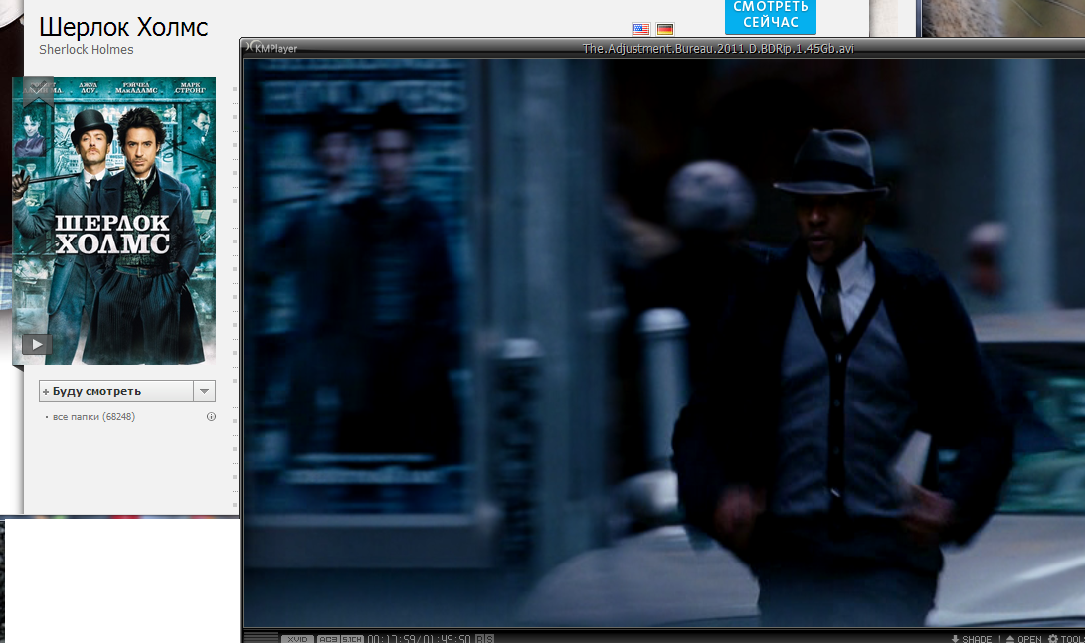Expand the Буду смотреть dropdown arrow
This screenshot has height=643, width=1085.
click(x=204, y=391)
